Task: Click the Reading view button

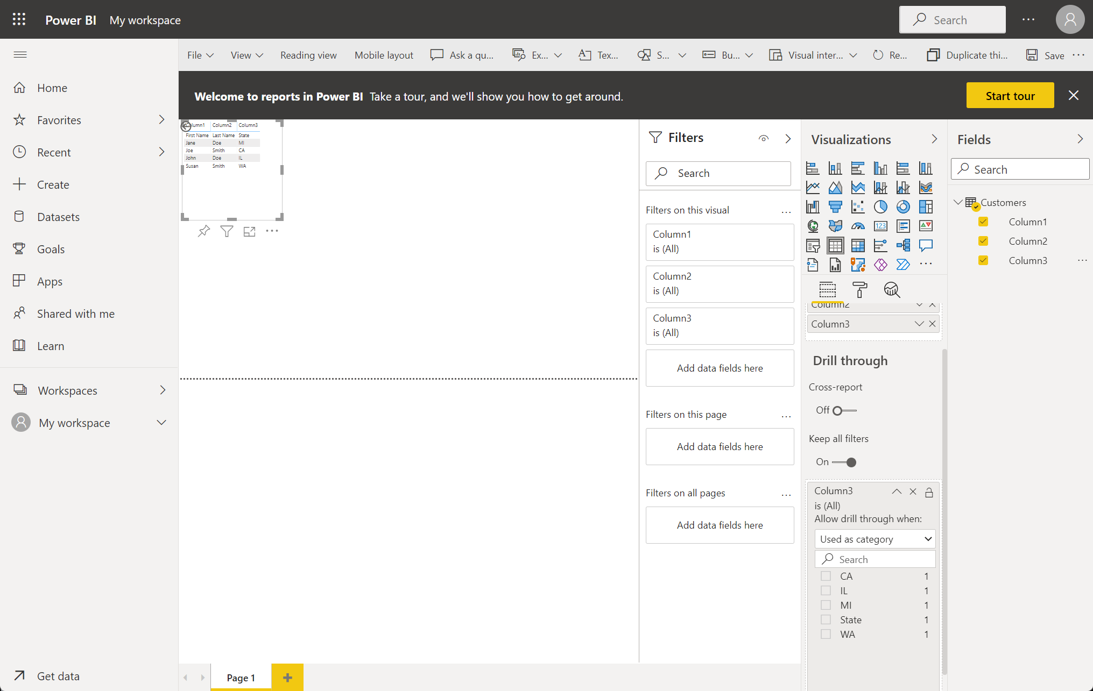Action: (x=308, y=55)
